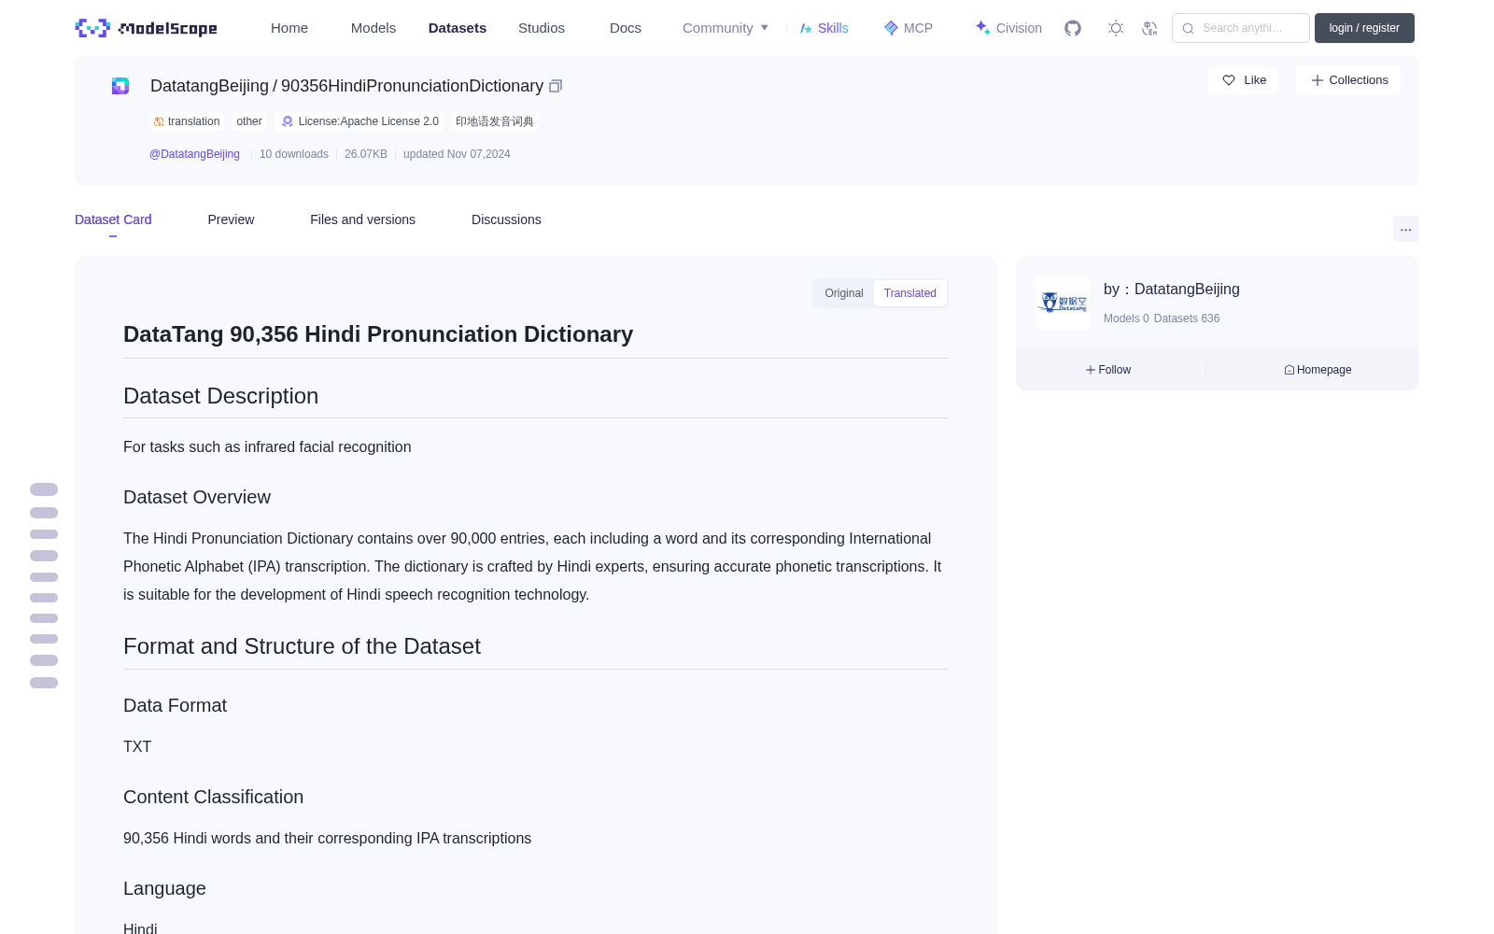Switch card view to Original
Screen dimensions: 1494x934
tap(844, 293)
